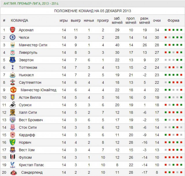Sort by игры column header

tap(64, 20)
